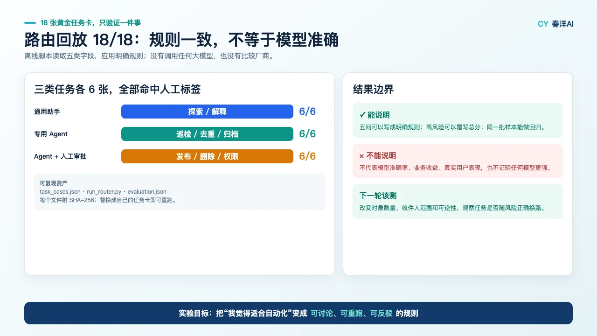Click the subtitle 18 张黄金任务卡，只验证一件事
Screen dimensions: 597x336
pos(90,22)
